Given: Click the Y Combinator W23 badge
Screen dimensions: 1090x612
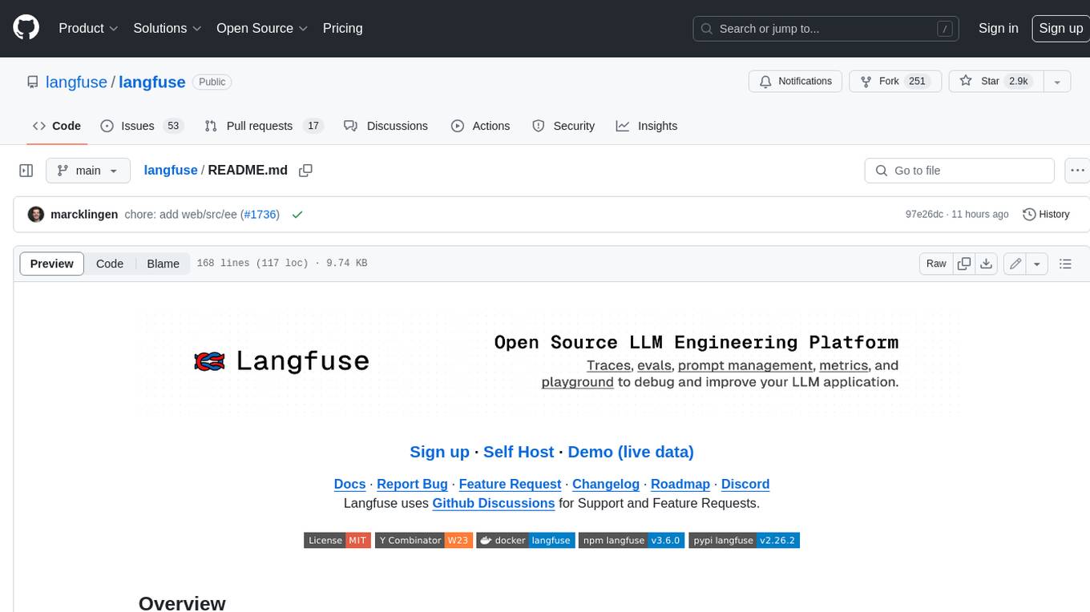Looking at the screenshot, I should (x=424, y=541).
